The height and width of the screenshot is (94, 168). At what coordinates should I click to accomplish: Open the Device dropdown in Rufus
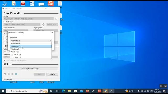(x=29, y=19)
